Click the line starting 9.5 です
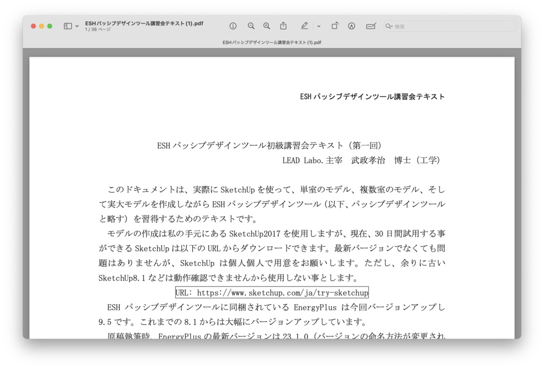The width and height of the screenshot is (544, 369). tap(233, 322)
